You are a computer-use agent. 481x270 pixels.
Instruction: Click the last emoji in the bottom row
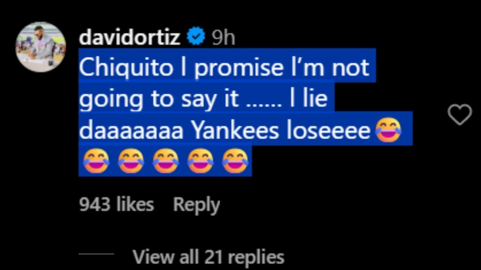235,161
